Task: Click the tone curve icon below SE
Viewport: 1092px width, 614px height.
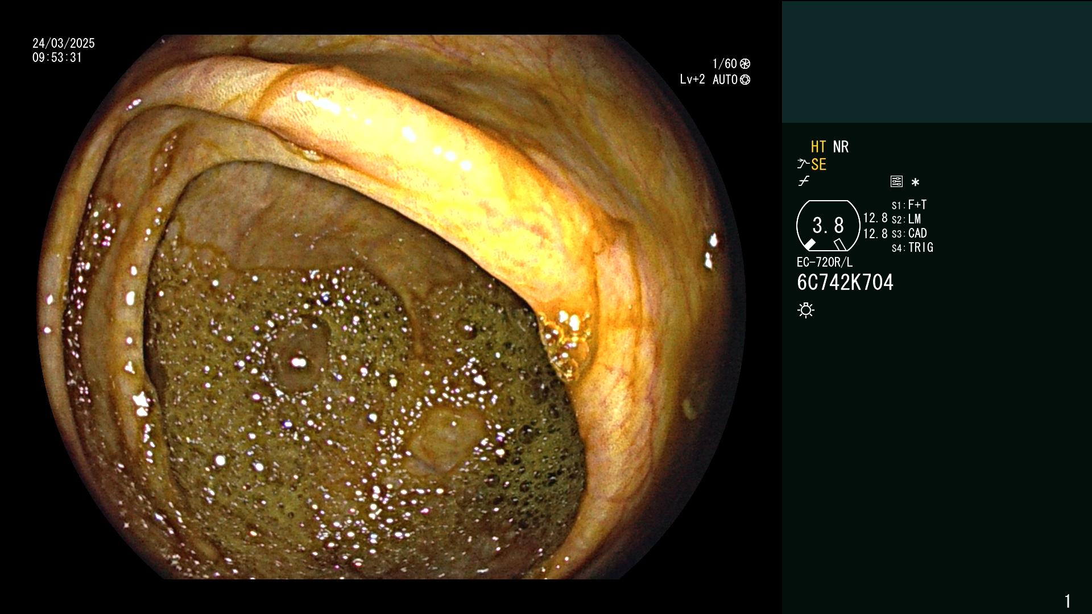Action: (x=804, y=181)
